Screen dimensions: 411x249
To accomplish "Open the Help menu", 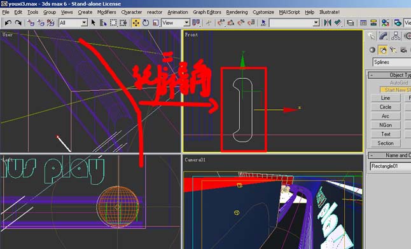I will [310, 12].
